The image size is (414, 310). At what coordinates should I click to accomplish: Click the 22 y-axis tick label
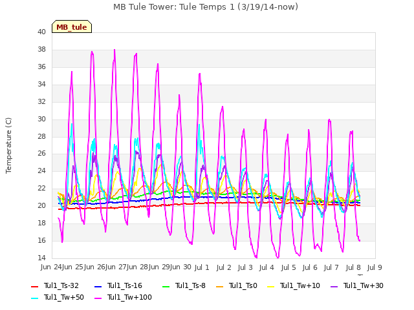pos(41,188)
